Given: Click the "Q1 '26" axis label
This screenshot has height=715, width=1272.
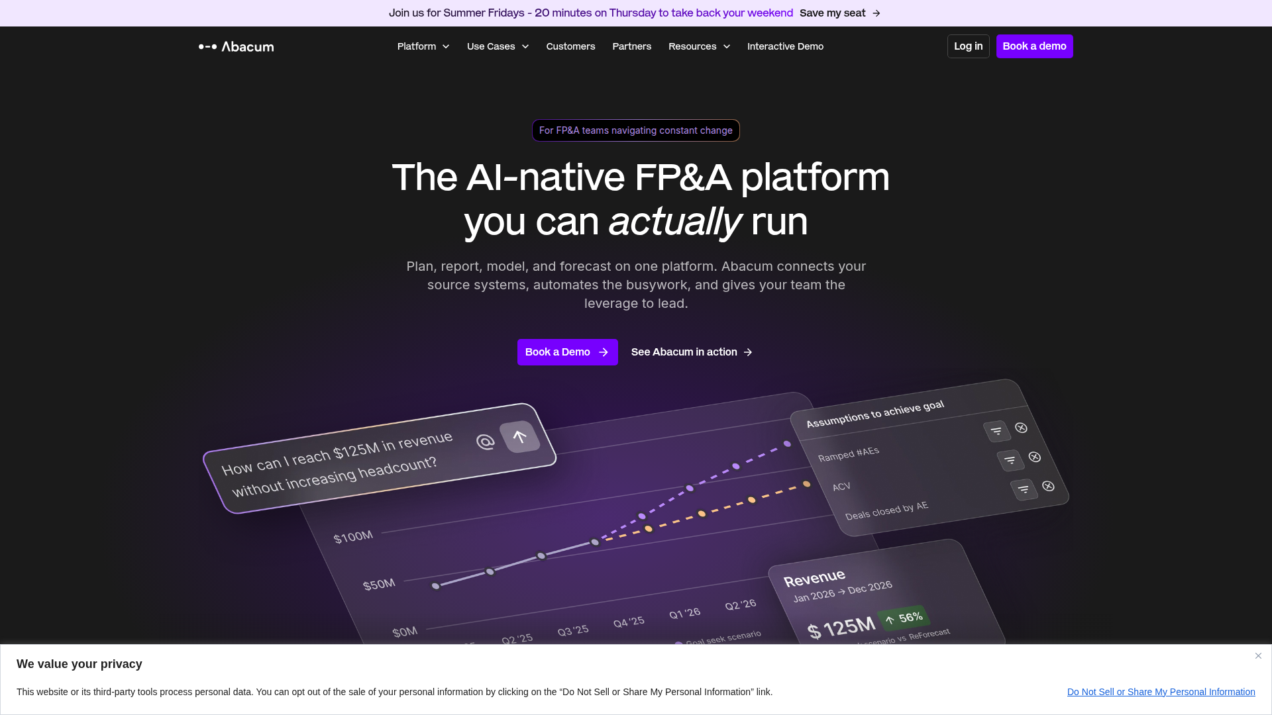Looking at the screenshot, I should point(685,613).
